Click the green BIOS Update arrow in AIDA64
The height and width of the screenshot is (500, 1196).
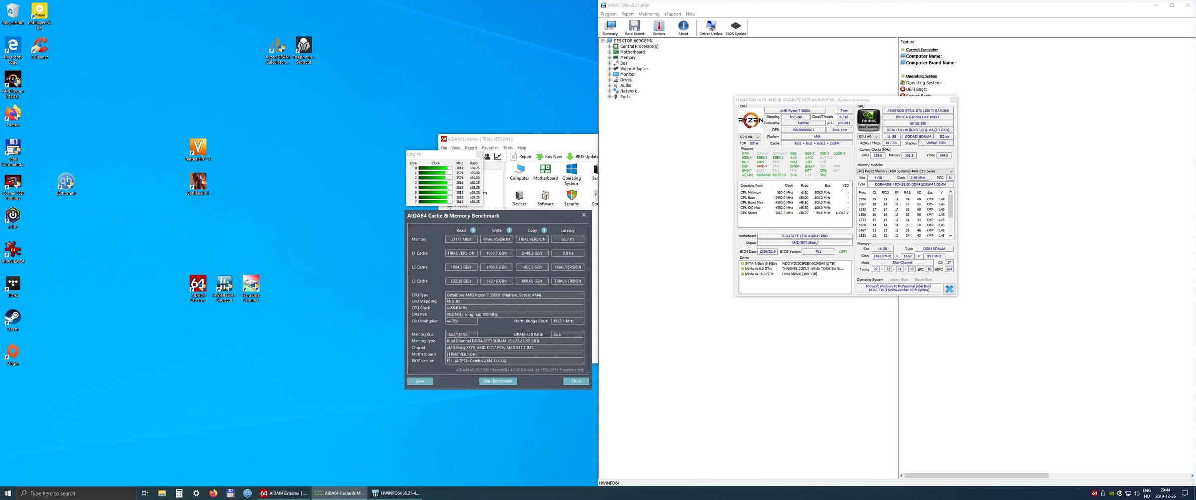570,157
